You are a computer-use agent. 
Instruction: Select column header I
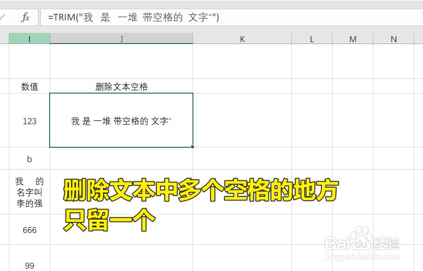click(29, 39)
